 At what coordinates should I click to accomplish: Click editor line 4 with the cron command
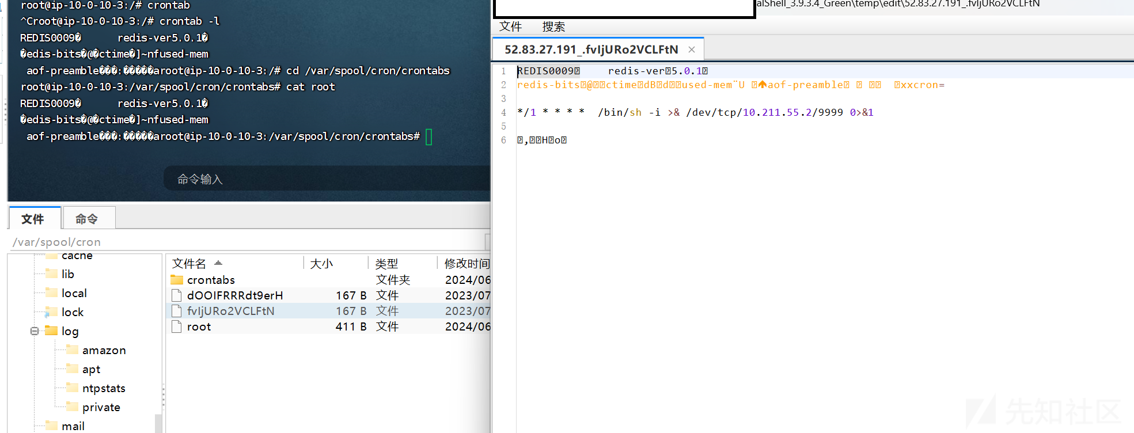pyautogui.click(x=695, y=112)
